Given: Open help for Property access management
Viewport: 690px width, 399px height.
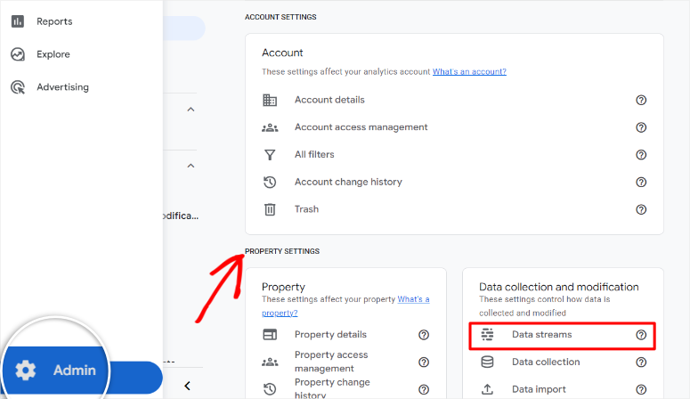Looking at the screenshot, I should (424, 362).
